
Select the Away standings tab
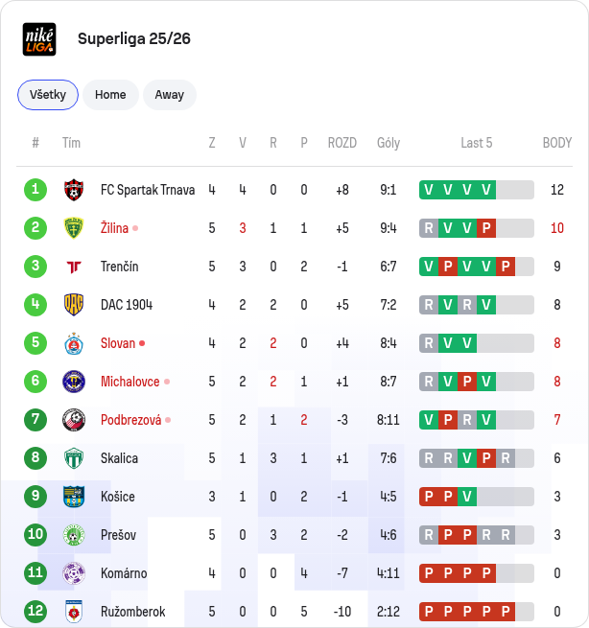[170, 95]
